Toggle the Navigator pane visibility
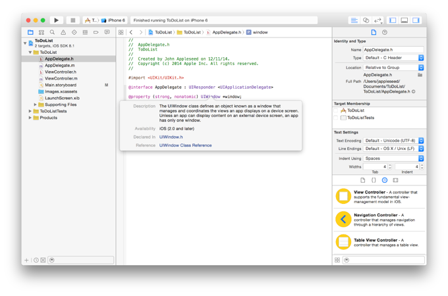This screenshot has width=448, height=296. click(x=393, y=20)
